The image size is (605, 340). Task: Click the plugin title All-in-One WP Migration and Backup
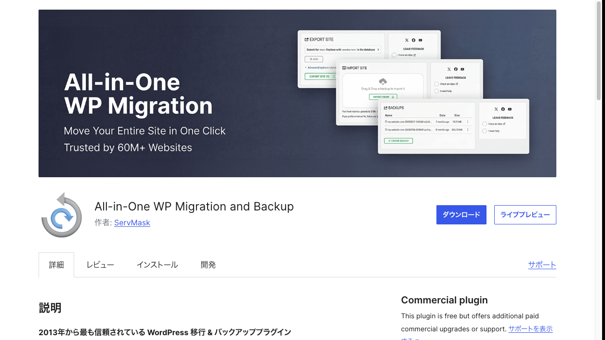194,207
